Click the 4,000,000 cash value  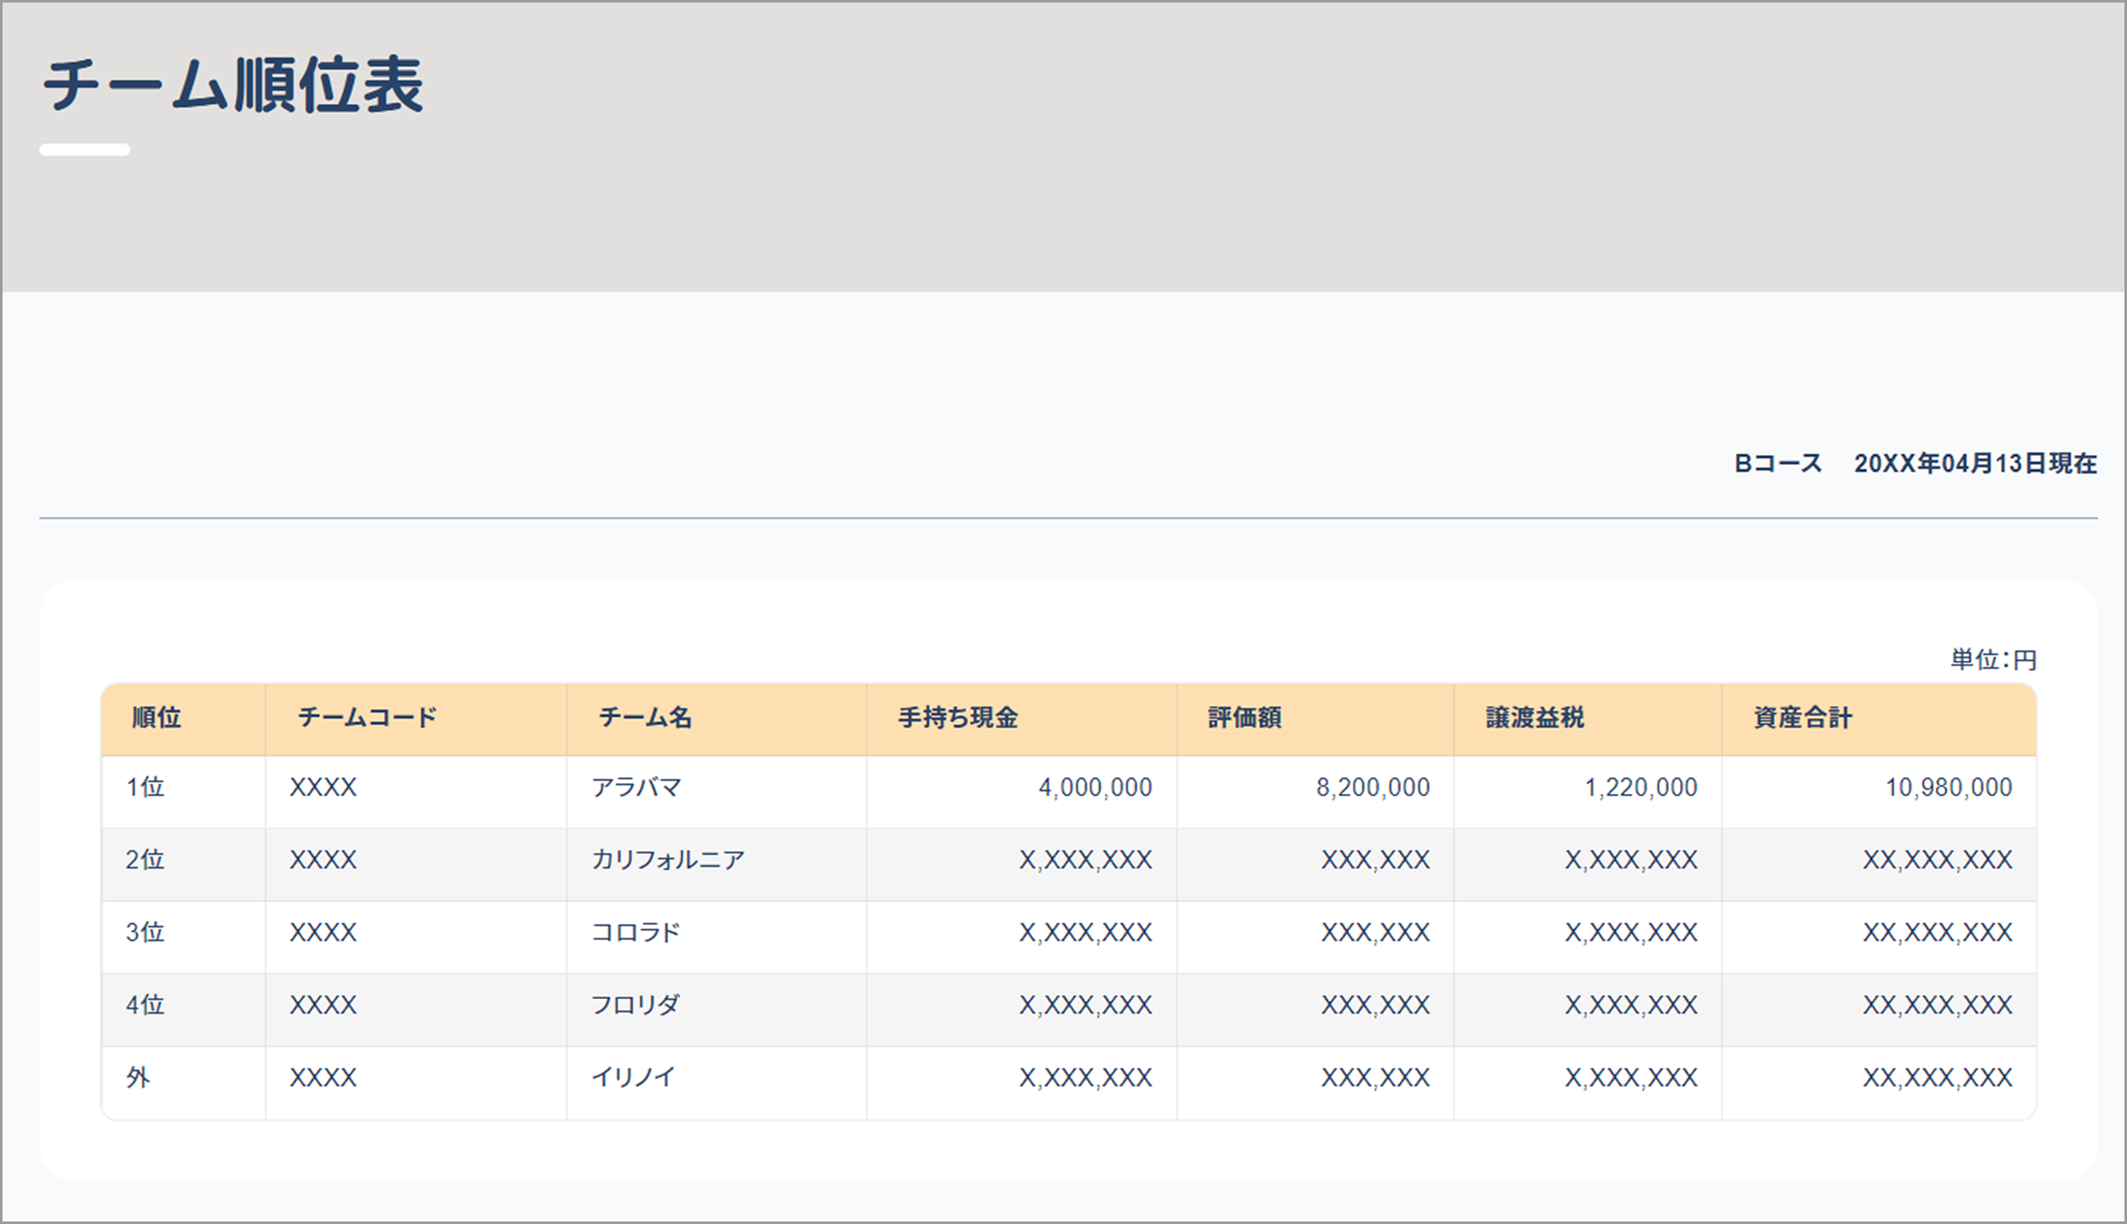coord(1095,787)
